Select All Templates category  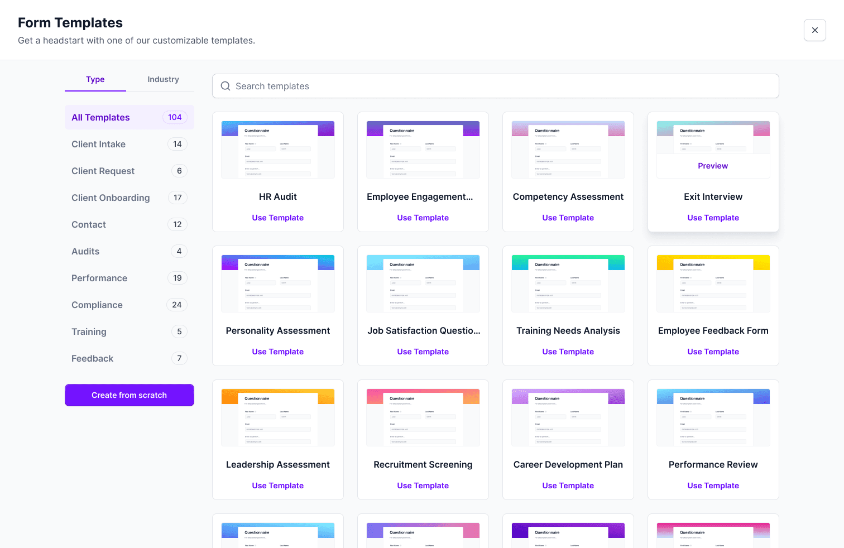pos(130,117)
